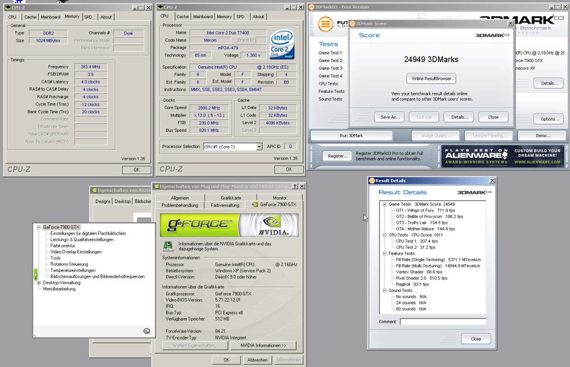Open Temperatureinstellungen
This screenshot has width=570, height=367.
(73, 270)
